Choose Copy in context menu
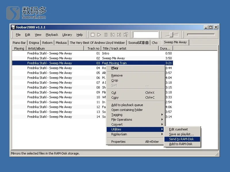 (135, 97)
